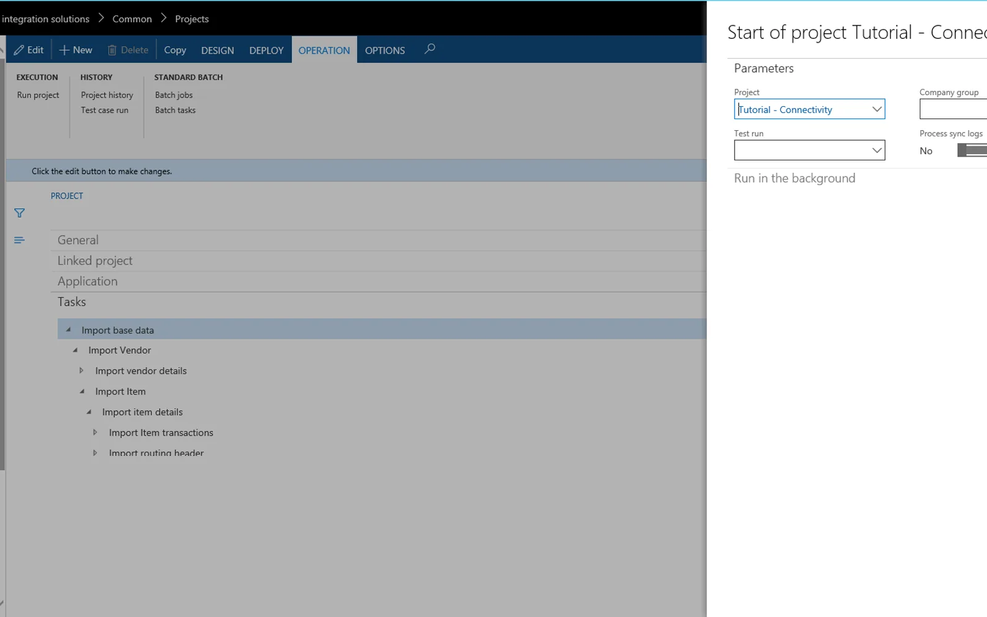Screen dimensions: 987x617
Task: Select the OPERATION tab
Action: pos(324,50)
